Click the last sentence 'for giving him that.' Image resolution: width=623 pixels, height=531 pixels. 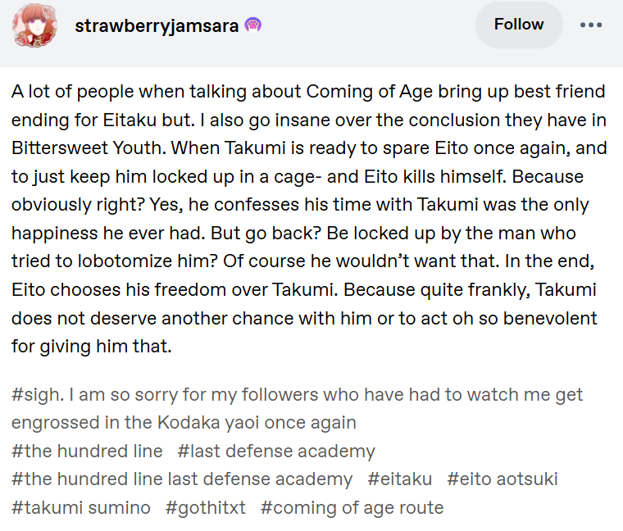pos(91,347)
